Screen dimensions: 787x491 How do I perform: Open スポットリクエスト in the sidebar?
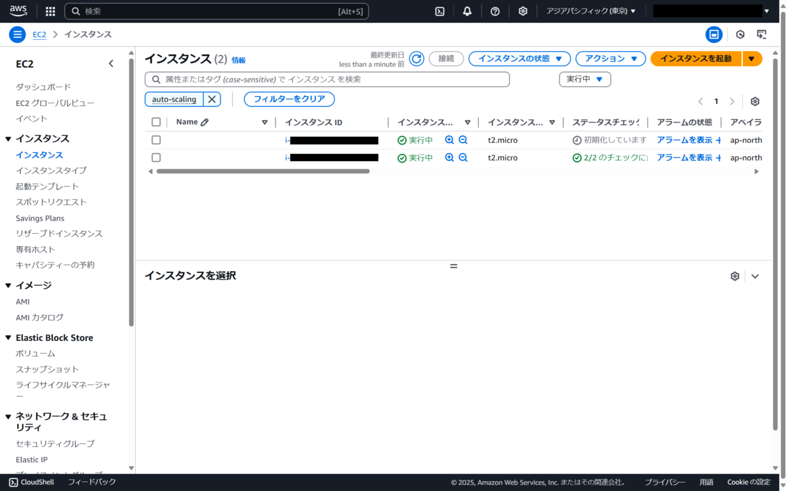click(x=51, y=202)
